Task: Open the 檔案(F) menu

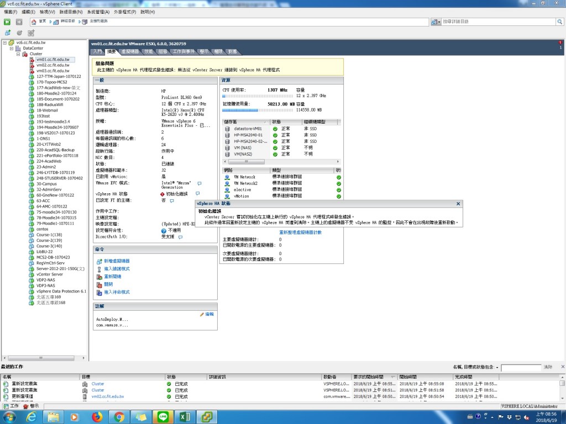Action: 11,12
